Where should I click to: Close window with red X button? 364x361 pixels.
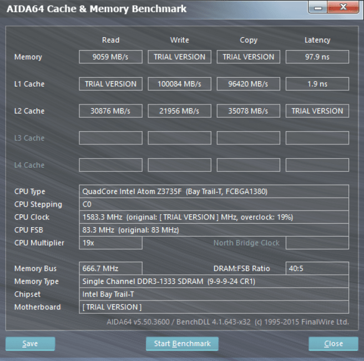343,7
